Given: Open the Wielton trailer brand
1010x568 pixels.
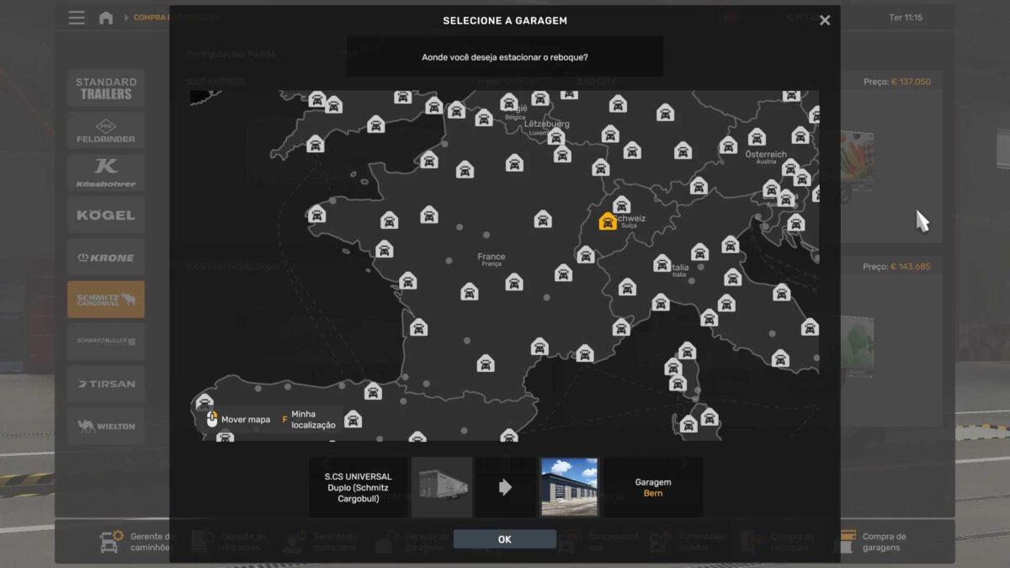Looking at the screenshot, I should (x=106, y=426).
